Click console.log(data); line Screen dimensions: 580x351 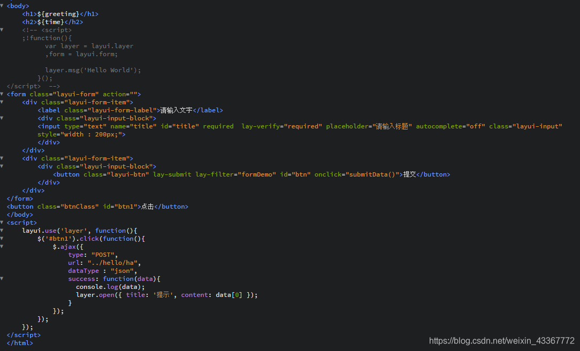tap(110, 287)
